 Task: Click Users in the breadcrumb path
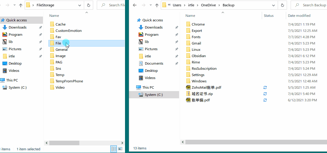click(177, 5)
